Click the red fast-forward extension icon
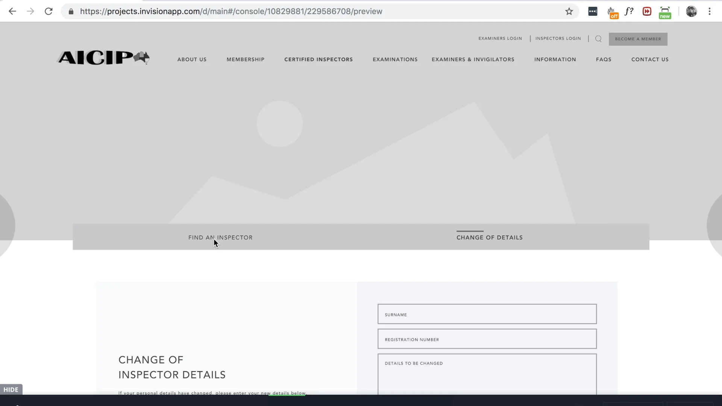Screen dimensions: 722x406 click(647, 11)
